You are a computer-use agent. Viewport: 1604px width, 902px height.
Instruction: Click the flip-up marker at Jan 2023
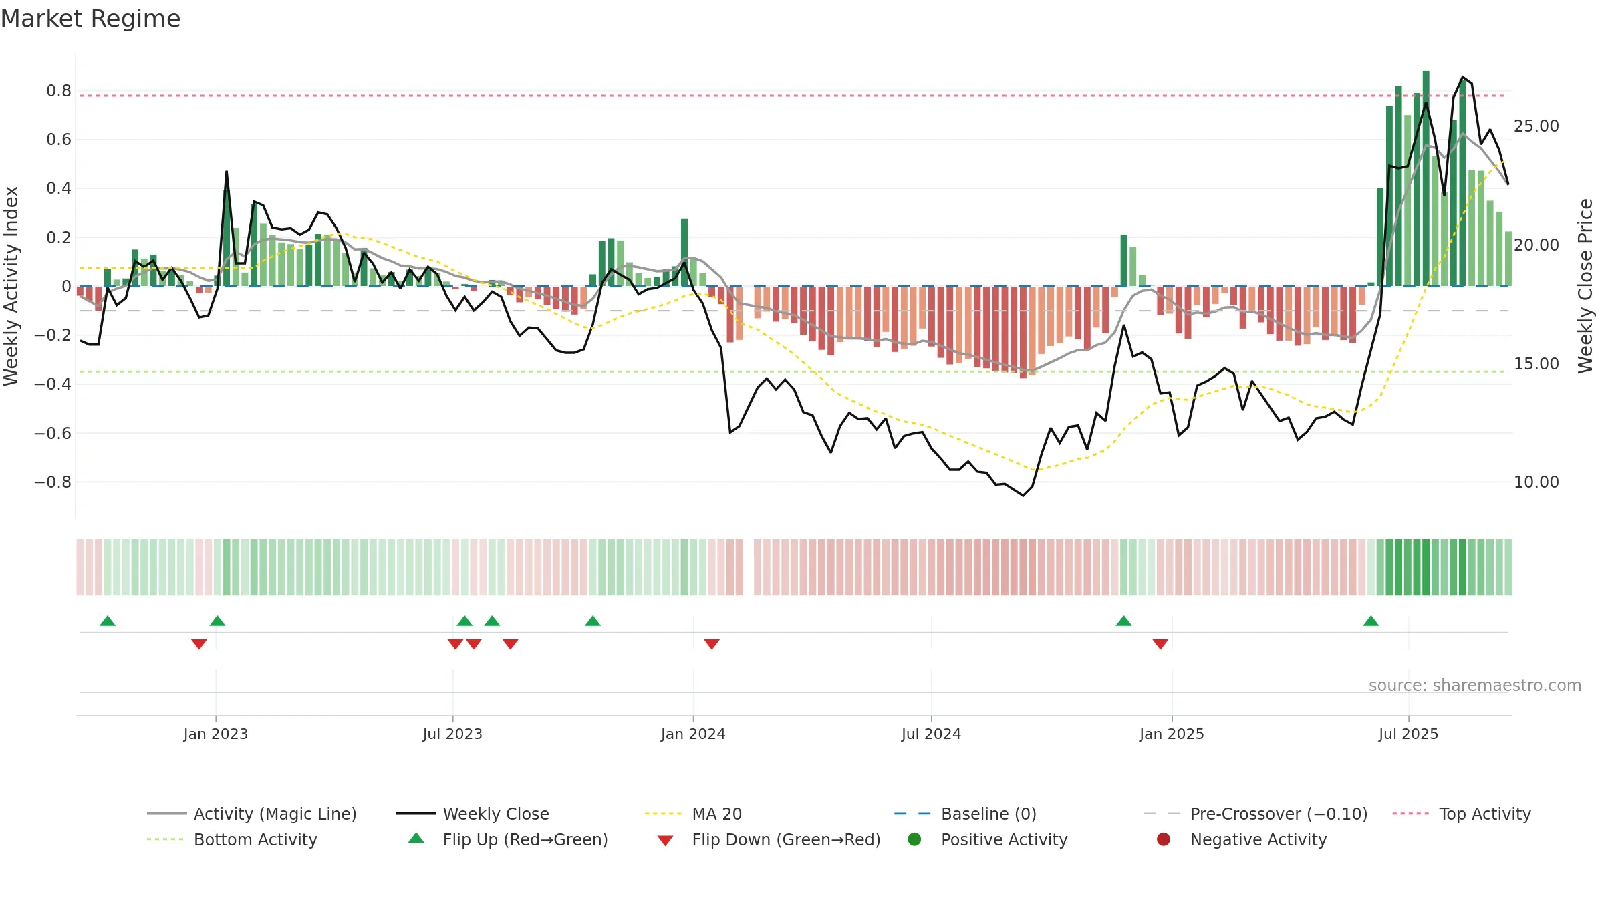pyautogui.click(x=217, y=621)
